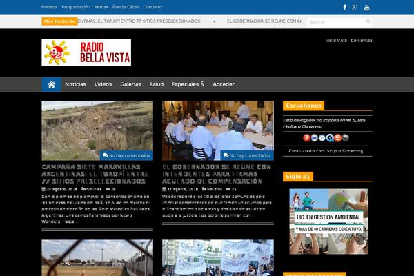
Task: Go to the home icon in navbar
Action: click(x=51, y=84)
